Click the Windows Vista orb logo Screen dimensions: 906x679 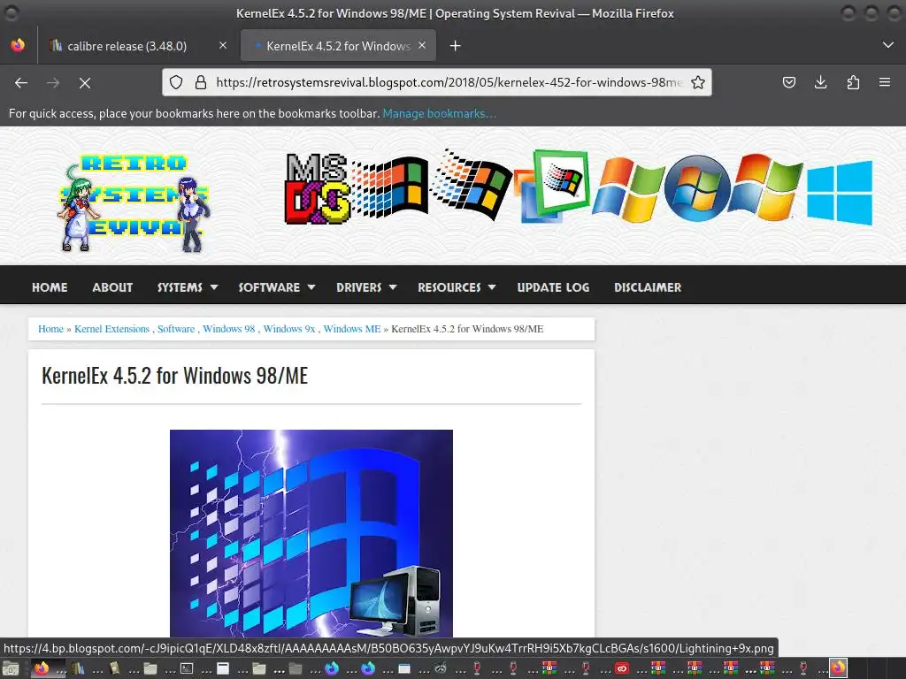point(697,187)
